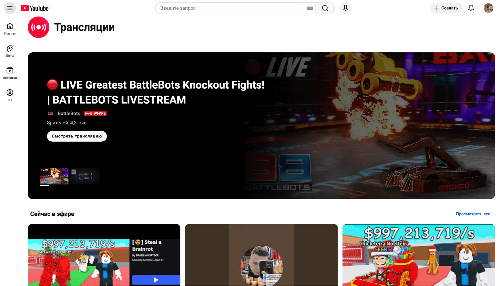Open the Создать menu
Image resolution: width=501 pixels, height=286 pixels.
(446, 8)
